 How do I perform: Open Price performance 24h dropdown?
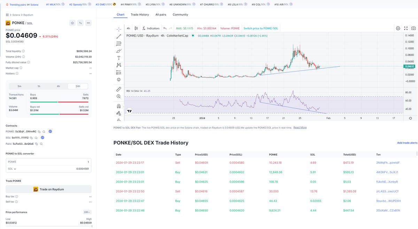click(x=88, y=212)
